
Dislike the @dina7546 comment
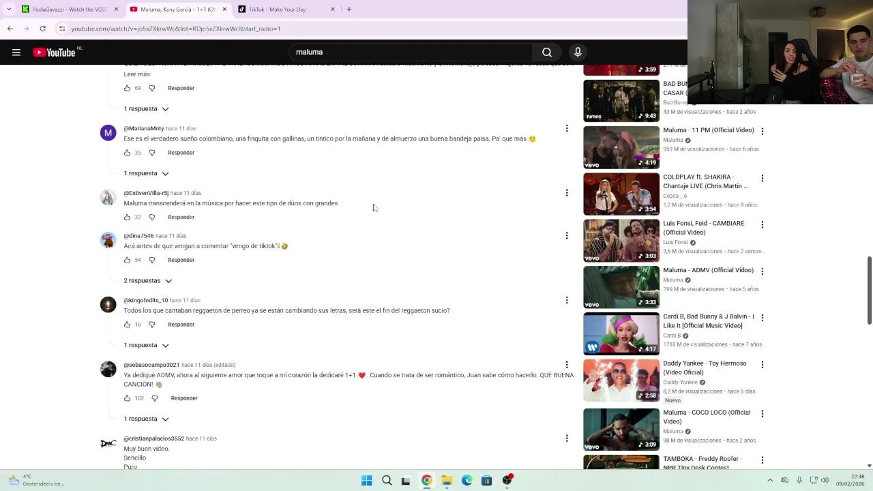point(151,260)
